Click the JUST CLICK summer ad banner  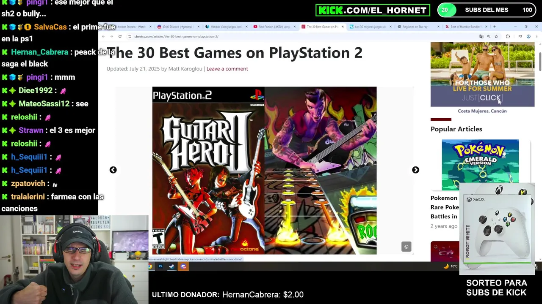[482, 74]
